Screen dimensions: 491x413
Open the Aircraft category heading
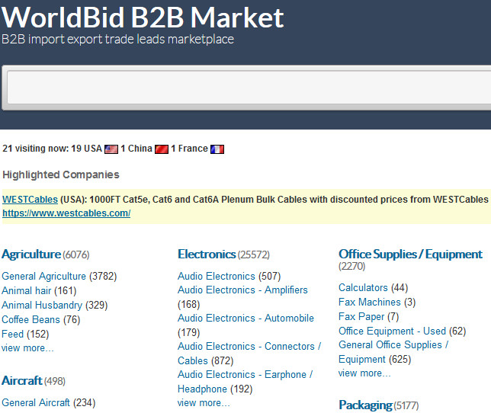[22, 380]
